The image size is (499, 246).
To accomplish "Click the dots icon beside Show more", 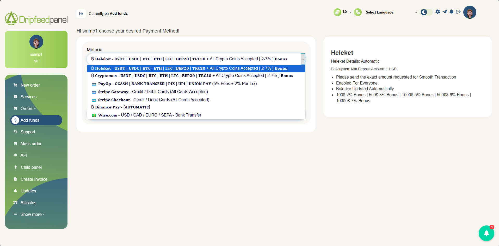I will click(15, 214).
